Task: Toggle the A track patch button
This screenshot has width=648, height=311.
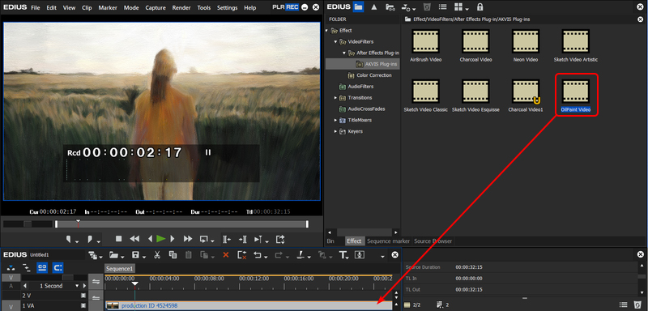Action: pos(11,286)
